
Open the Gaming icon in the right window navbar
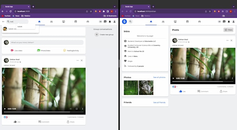pos(199,22)
